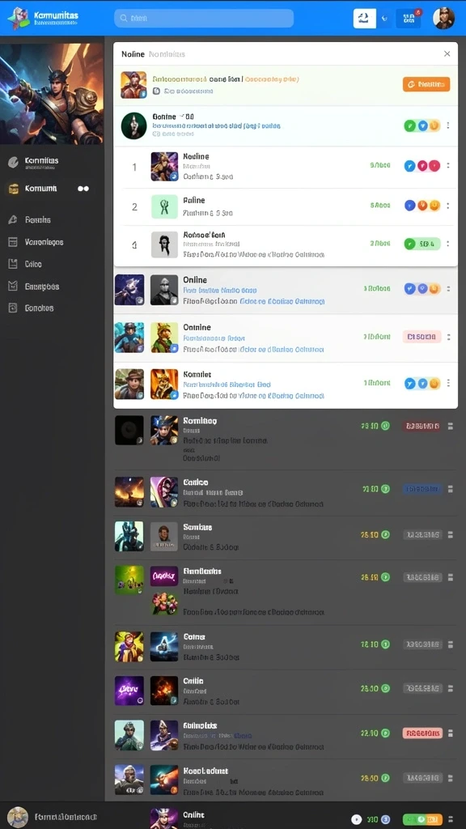466x829 pixels.
Task: Click the dark green circular avatar
Action: tap(133, 125)
